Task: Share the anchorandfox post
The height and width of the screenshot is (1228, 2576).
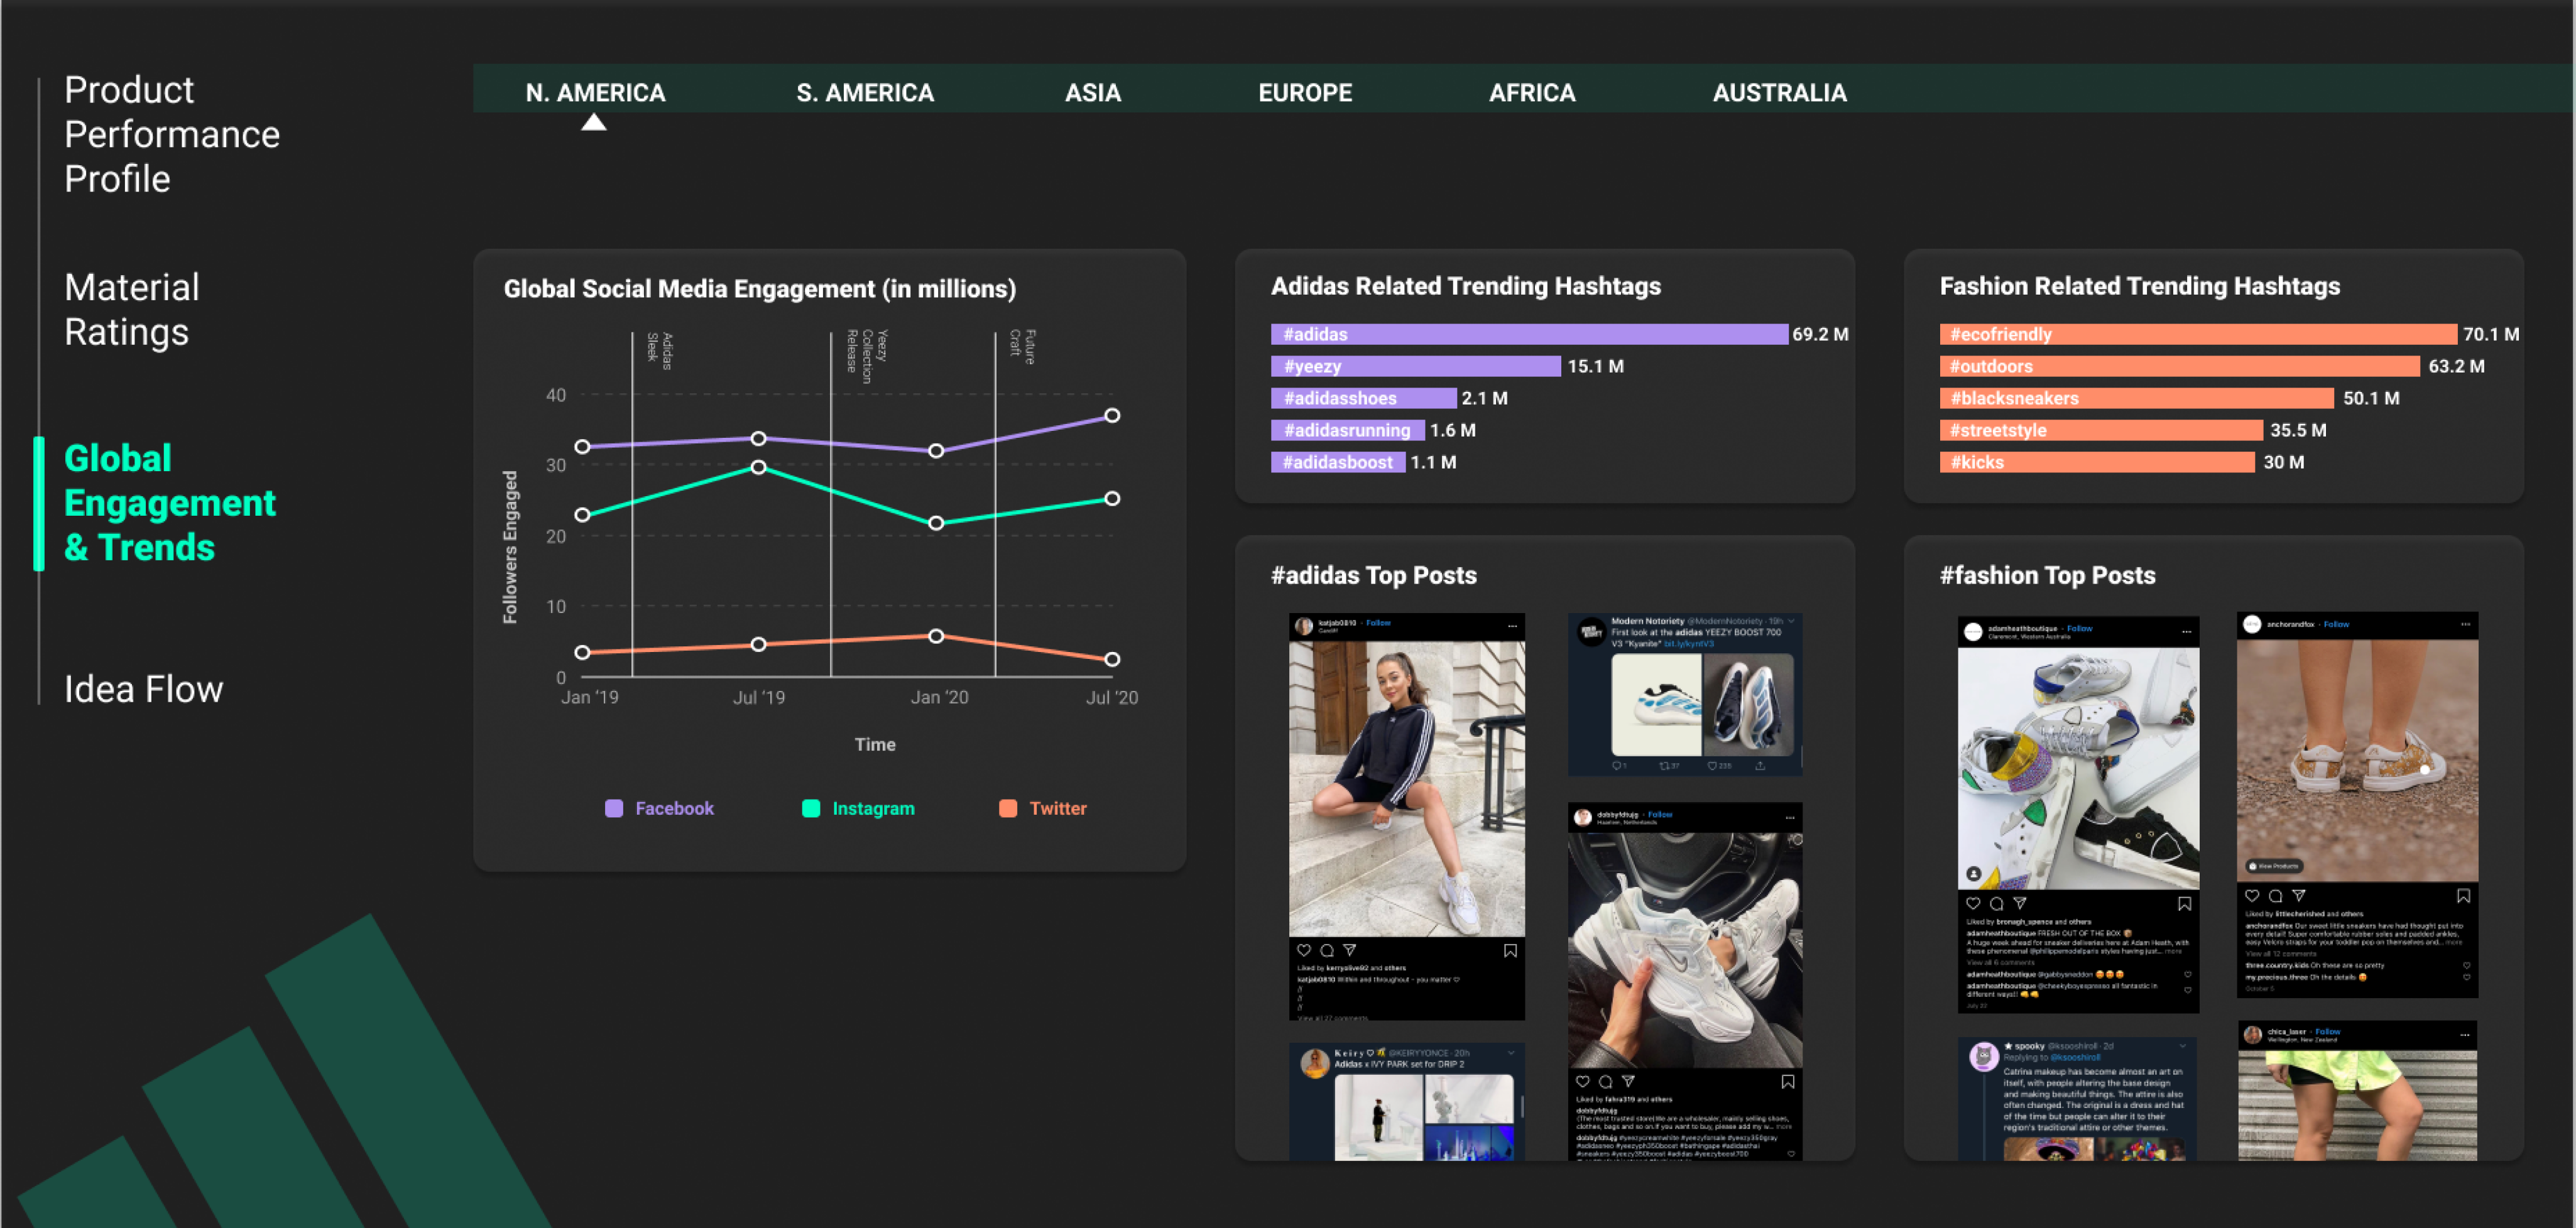Action: [2298, 895]
